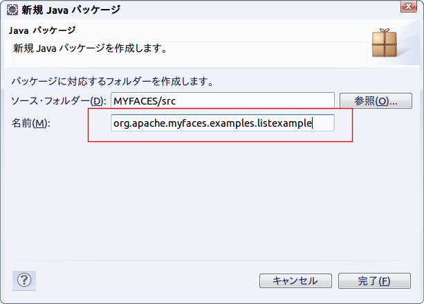Close the 新規 Java パッケージ dialog
The width and height of the screenshot is (424, 304).
(408, 6)
